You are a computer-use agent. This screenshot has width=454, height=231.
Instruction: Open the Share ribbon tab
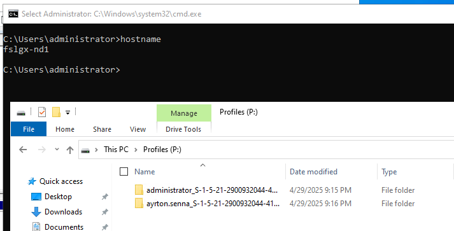[102, 129]
